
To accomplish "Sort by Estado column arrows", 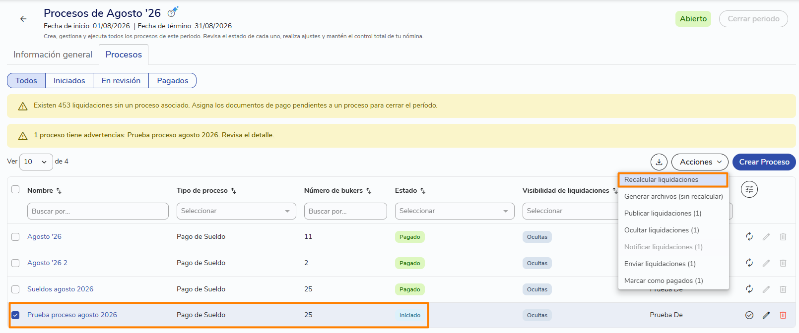I will tap(423, 191).
